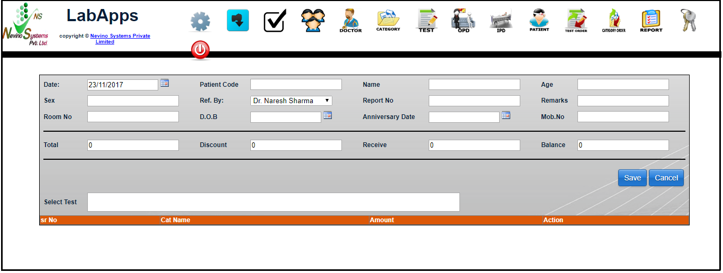The width and height of the screenshot is (723, 273).
Task: Open the calendar picker beside Date
Action: tap(165, 83)
